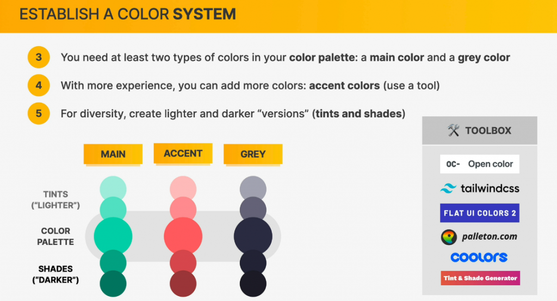The width and height of the screenshot is (557, 301).
Task: Select the MAIN column label
Action: (x=113, y=154)
